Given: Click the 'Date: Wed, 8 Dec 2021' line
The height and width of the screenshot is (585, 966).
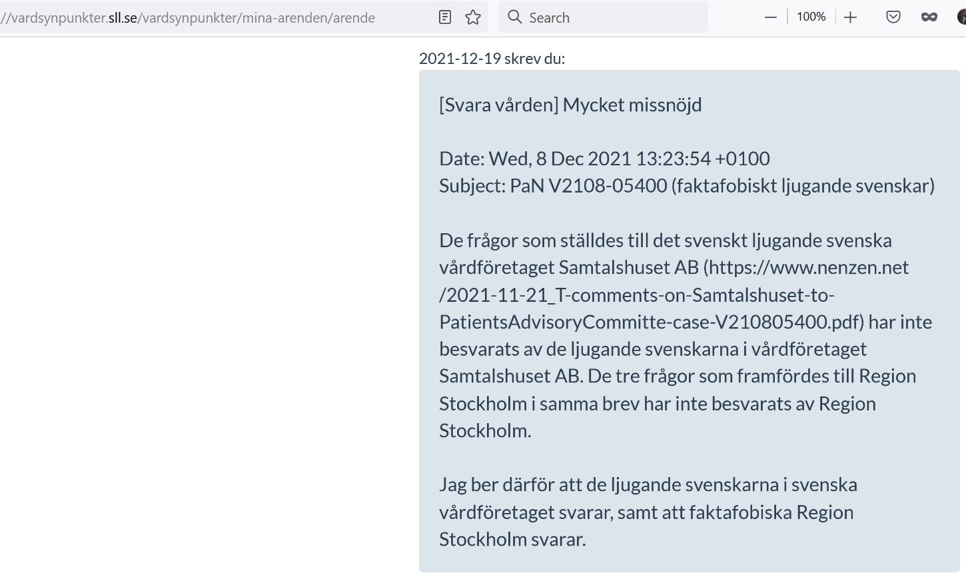Looking at the screenshot, I should click(x=604, y=159).
